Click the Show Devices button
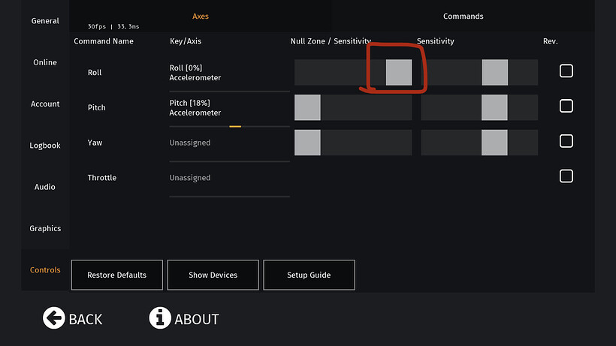Screen dimensions: 616x346 pos(213,275)
